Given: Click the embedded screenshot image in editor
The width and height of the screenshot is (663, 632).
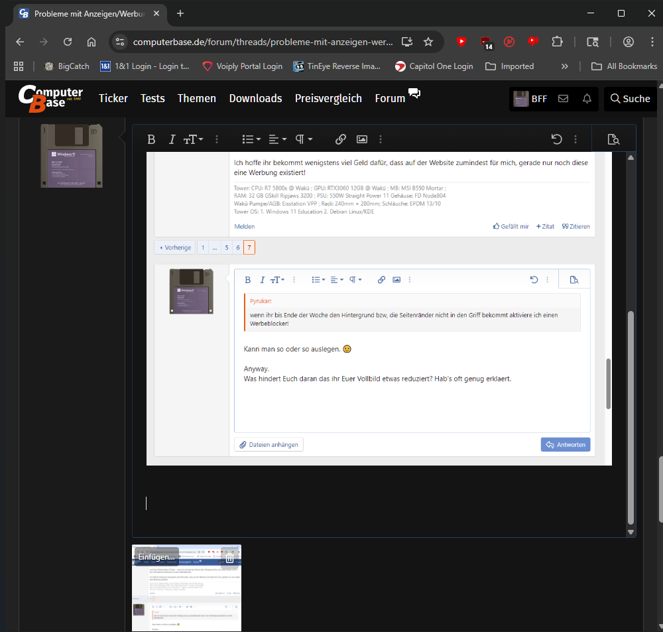Looking at the screenshot, I should (379, 308).
